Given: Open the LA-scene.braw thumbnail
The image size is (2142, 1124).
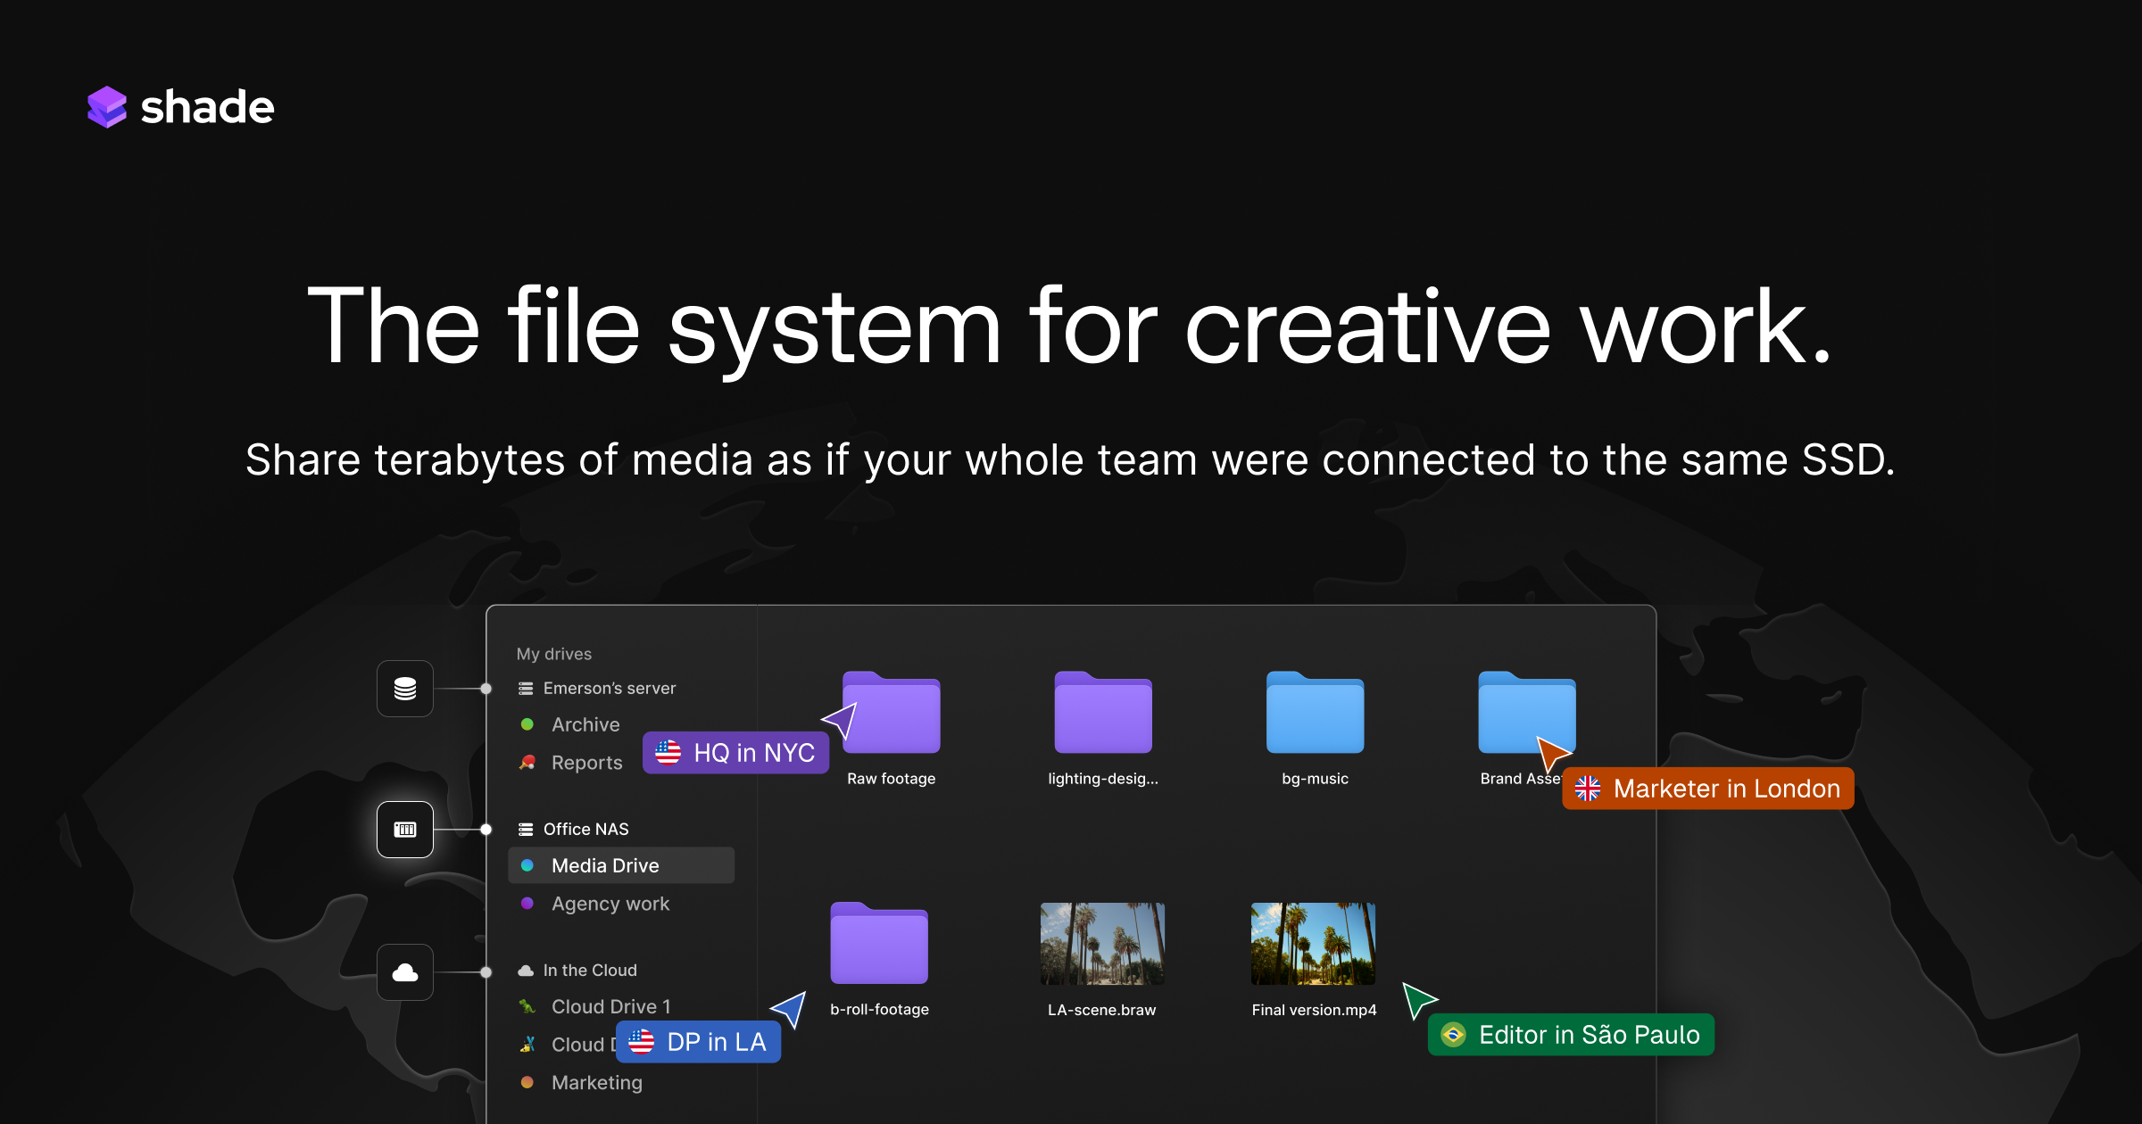Looking at the screenshot, I should coord(1101,941).
